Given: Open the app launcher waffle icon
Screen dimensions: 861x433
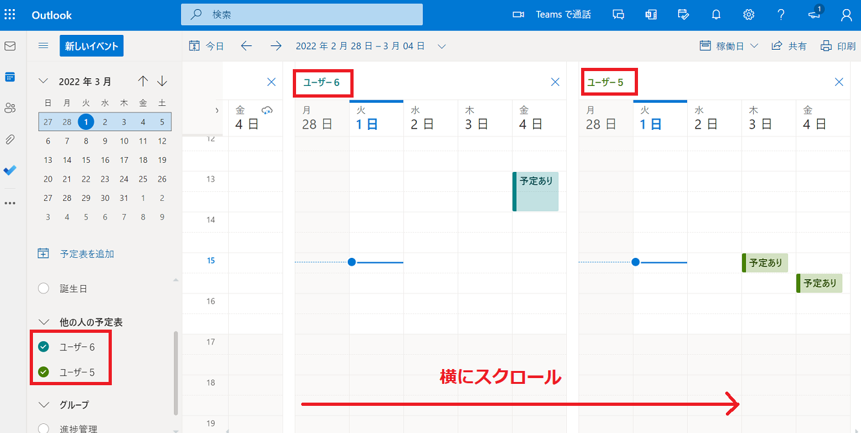Looking at the screenshot, I should click(x=10, y=14).
